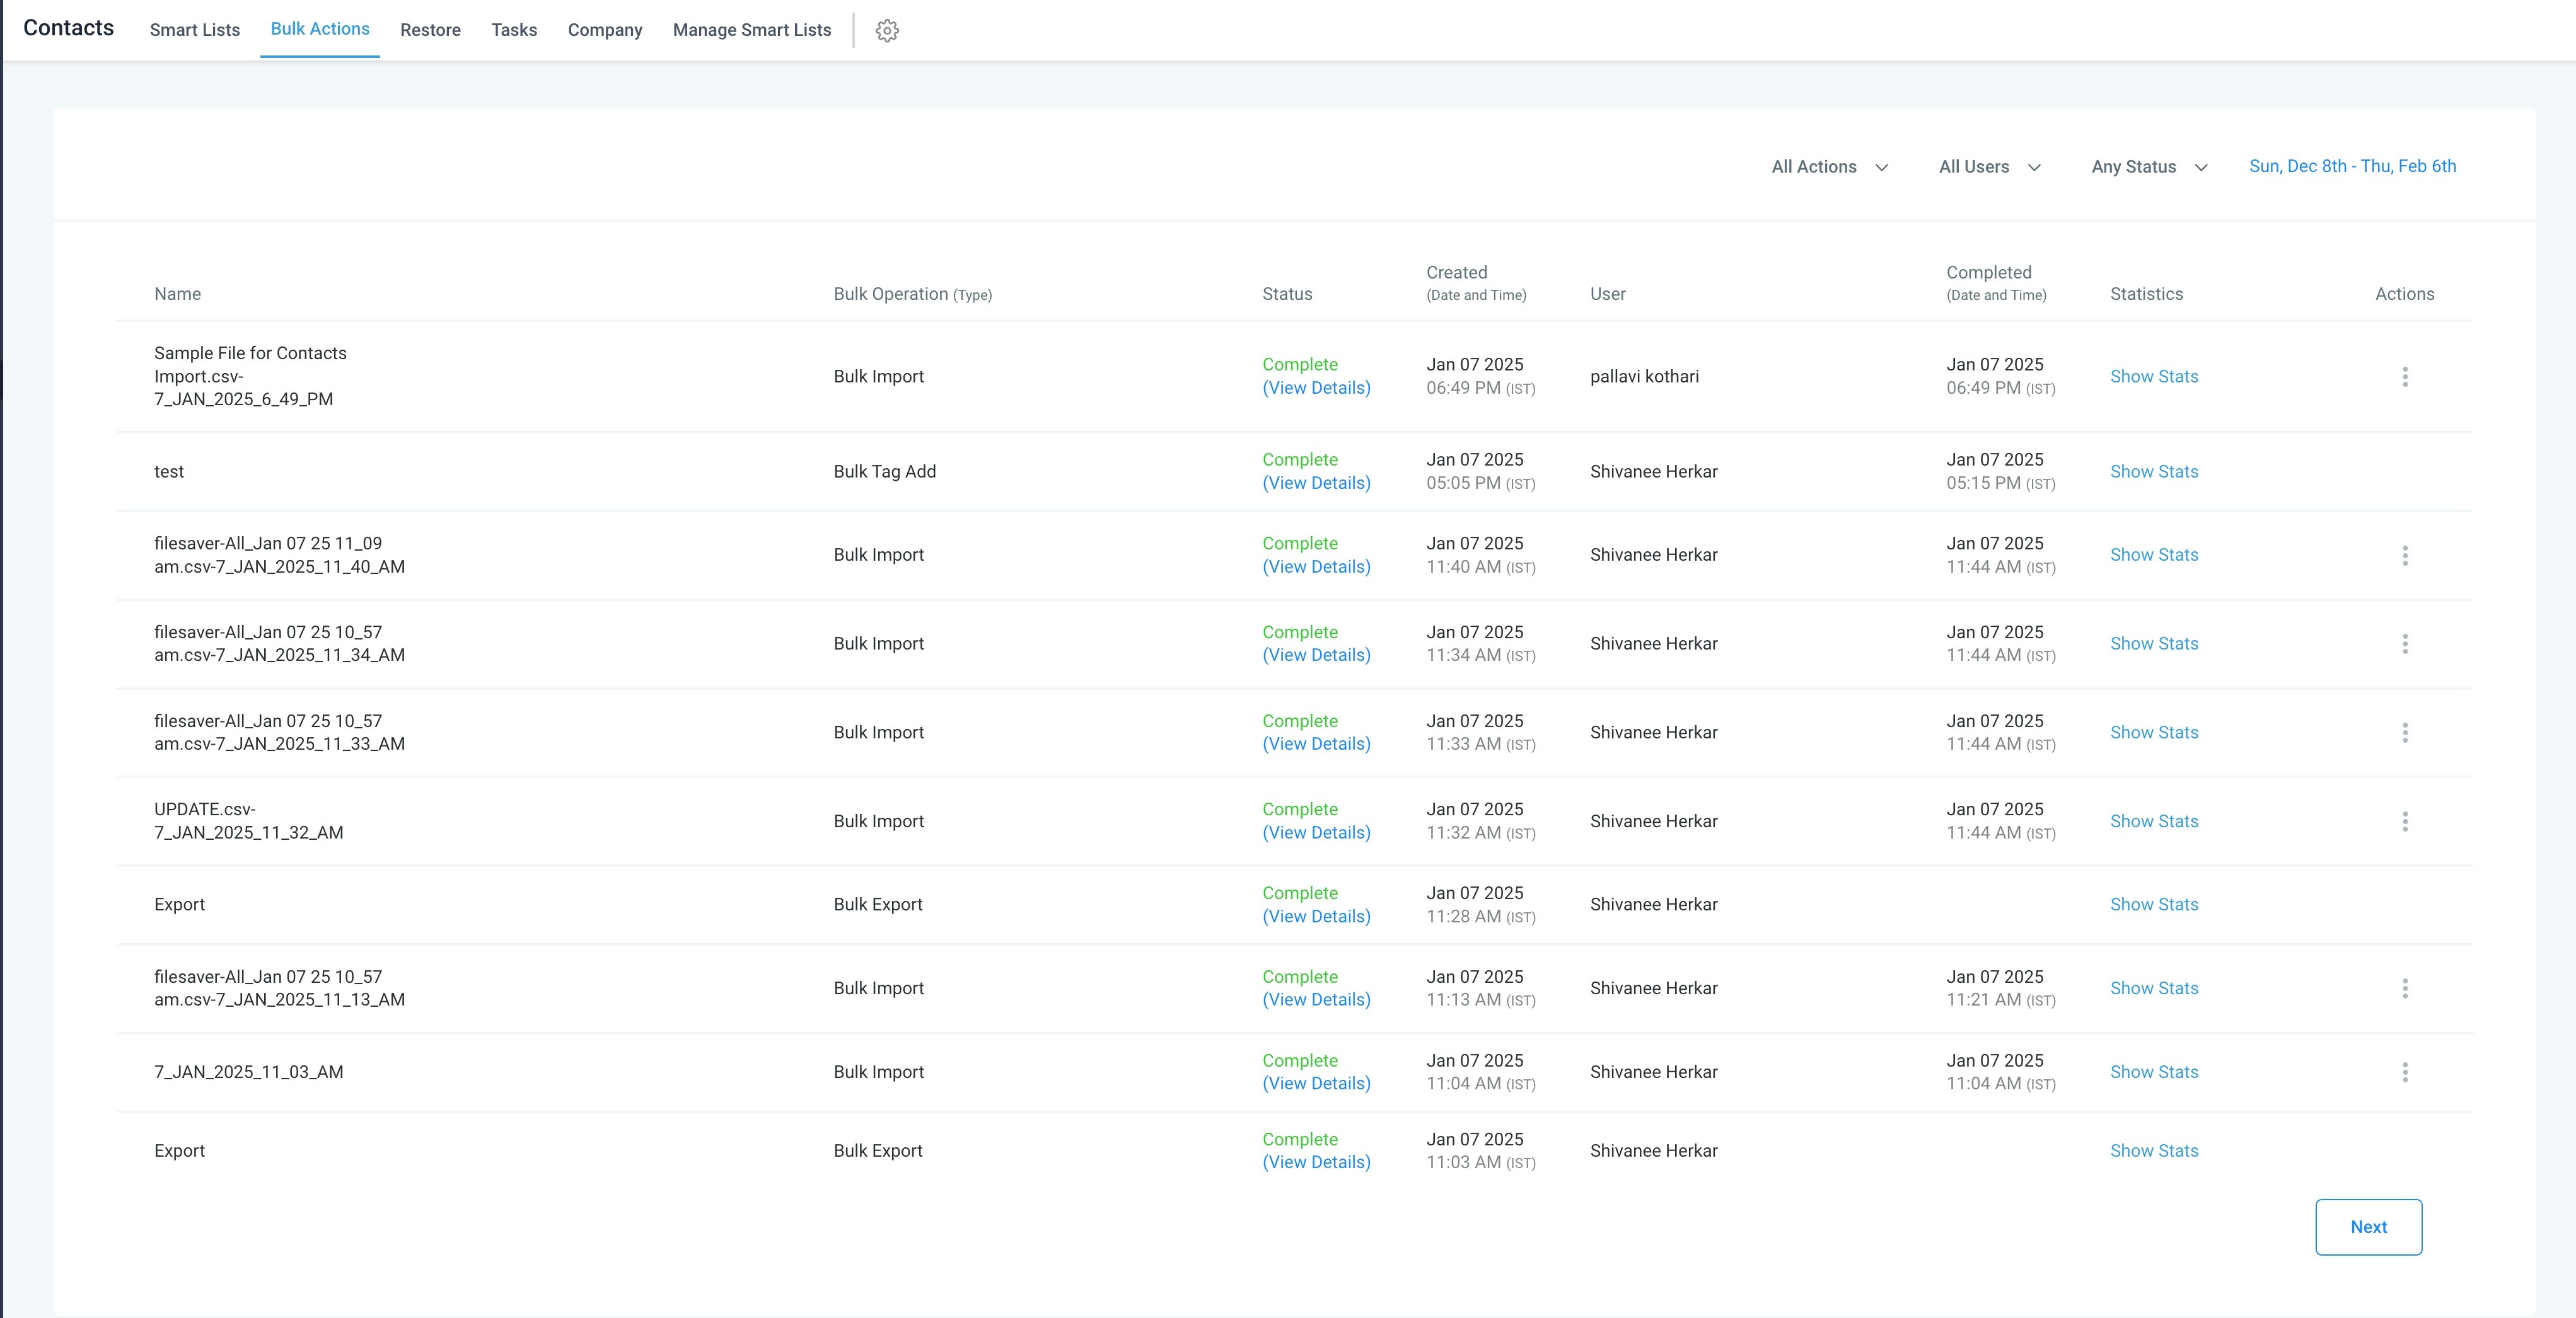Open kebab menu for 11:40 AM import row
2576x1318 pixels.
point(2404,556)
